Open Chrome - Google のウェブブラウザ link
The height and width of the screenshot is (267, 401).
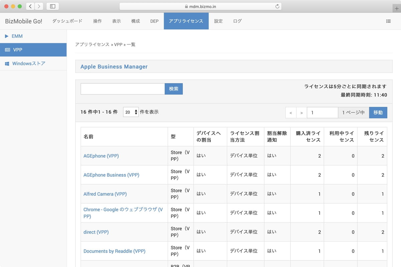pyautogui.click(x=123, y=213)
